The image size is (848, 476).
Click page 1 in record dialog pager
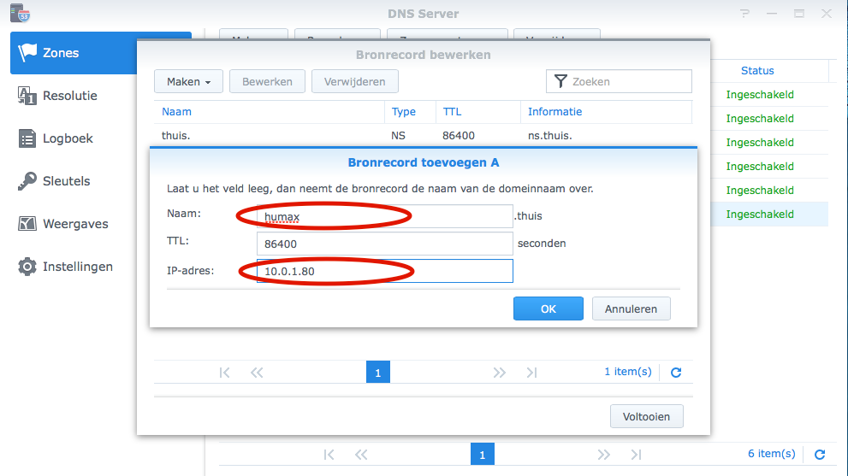[x=378, y=373]
